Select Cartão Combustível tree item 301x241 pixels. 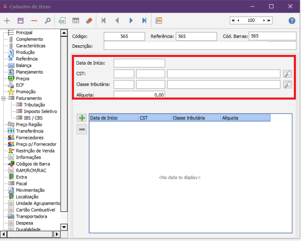click(36, 210)
